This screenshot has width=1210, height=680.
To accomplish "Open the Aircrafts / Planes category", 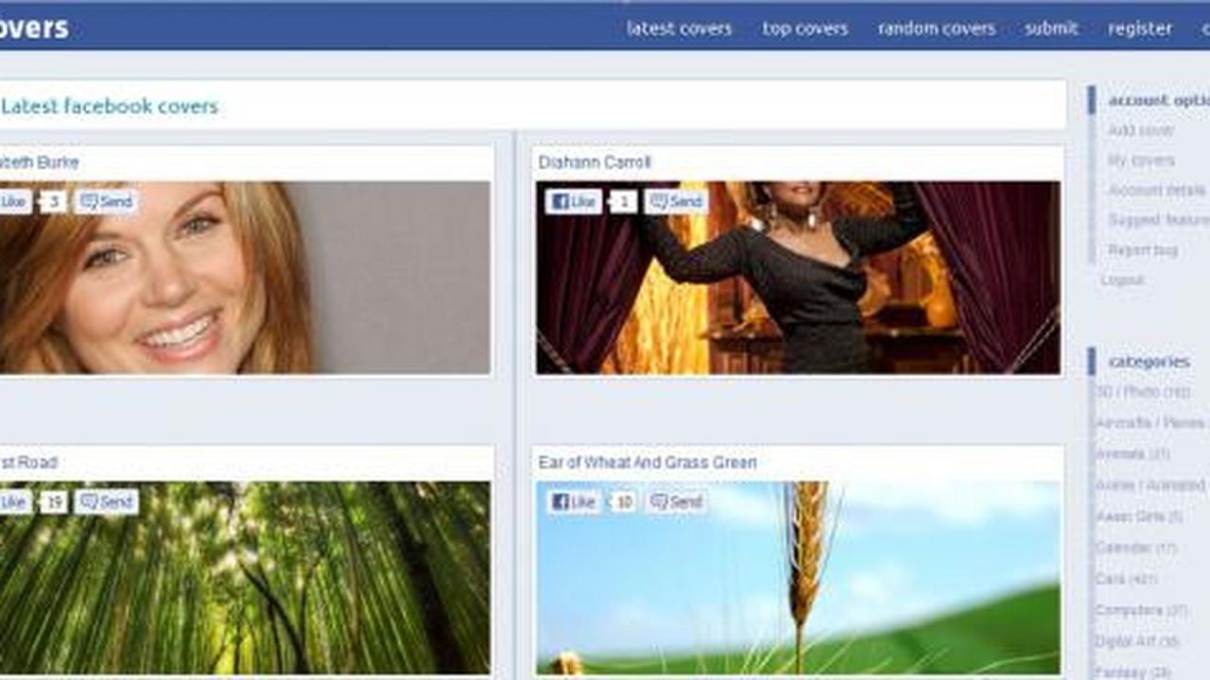I will 1152,422.
